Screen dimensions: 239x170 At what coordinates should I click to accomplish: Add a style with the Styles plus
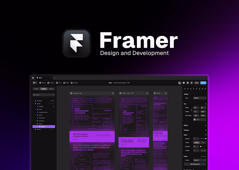pos(206,135)
